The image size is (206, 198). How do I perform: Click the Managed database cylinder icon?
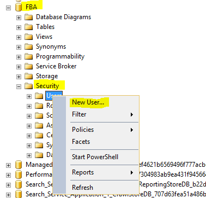(x=19, y=165)
